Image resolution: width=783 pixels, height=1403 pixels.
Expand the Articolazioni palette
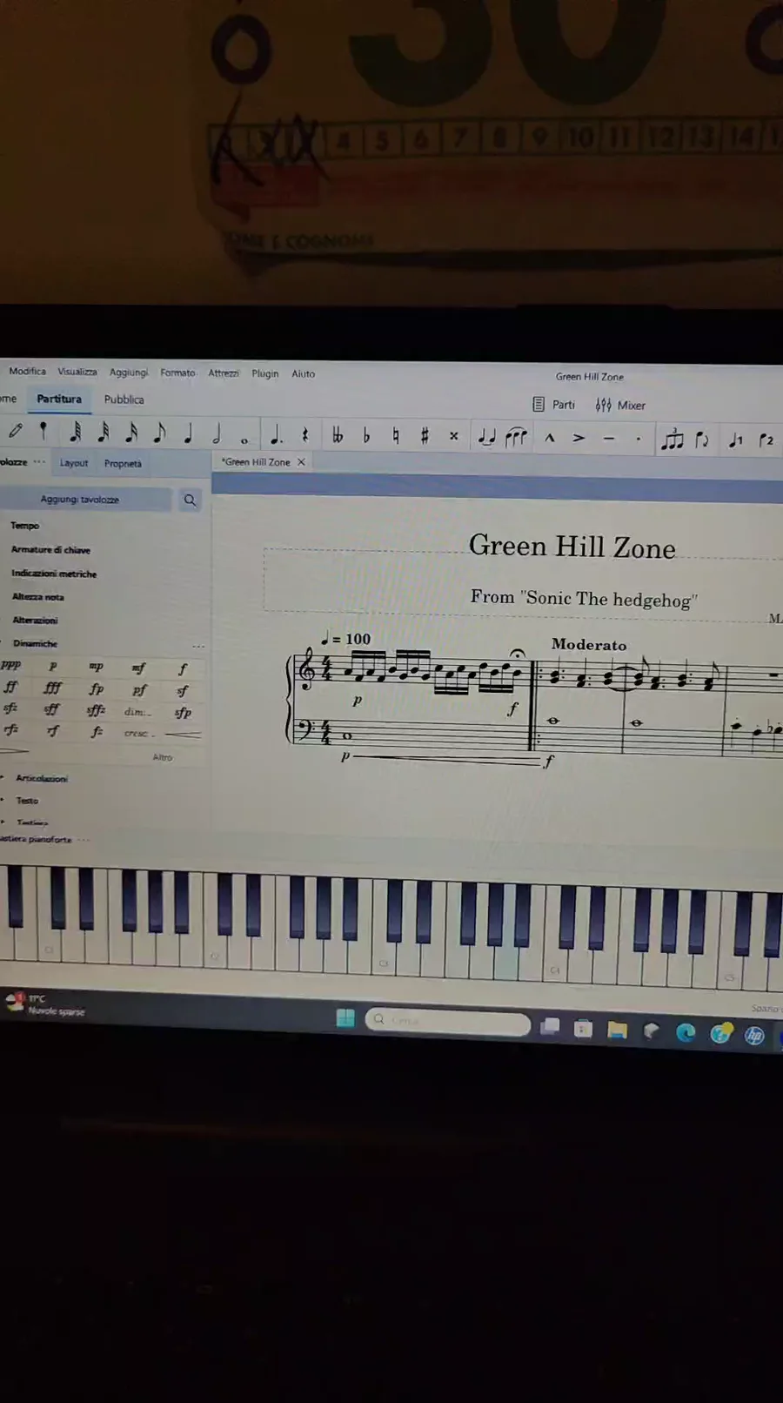tap(41, 779)
